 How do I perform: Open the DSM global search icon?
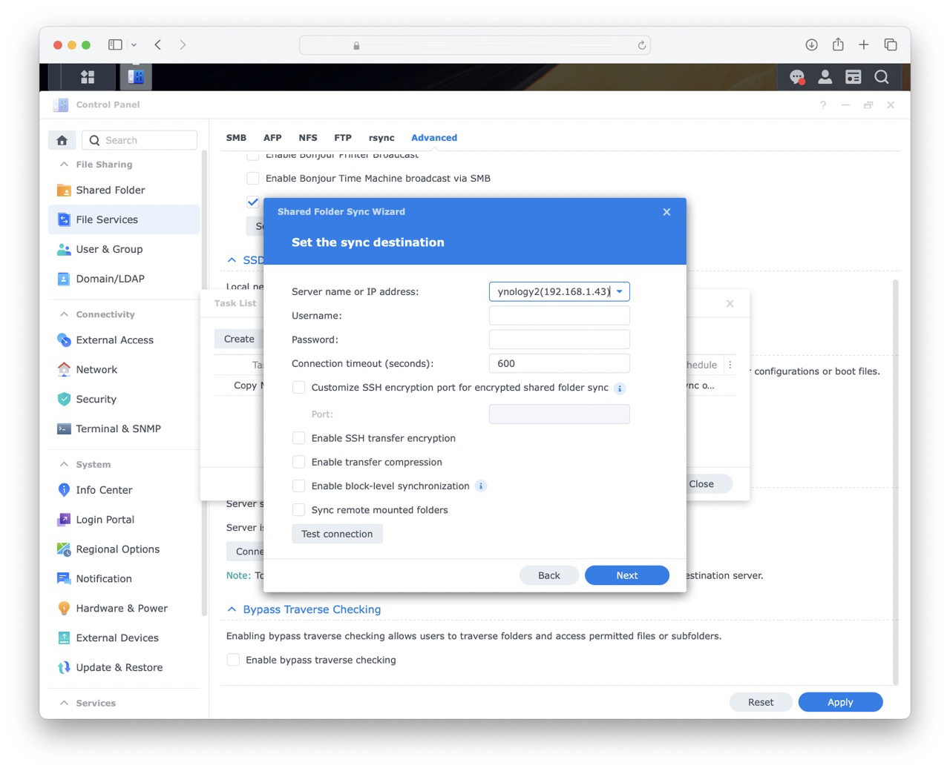(x=881, y=76)
